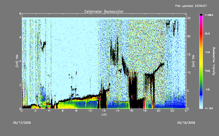Click the 'Backscatter Intensity' colorbar label
219x136 pixels.
[214, 61]
